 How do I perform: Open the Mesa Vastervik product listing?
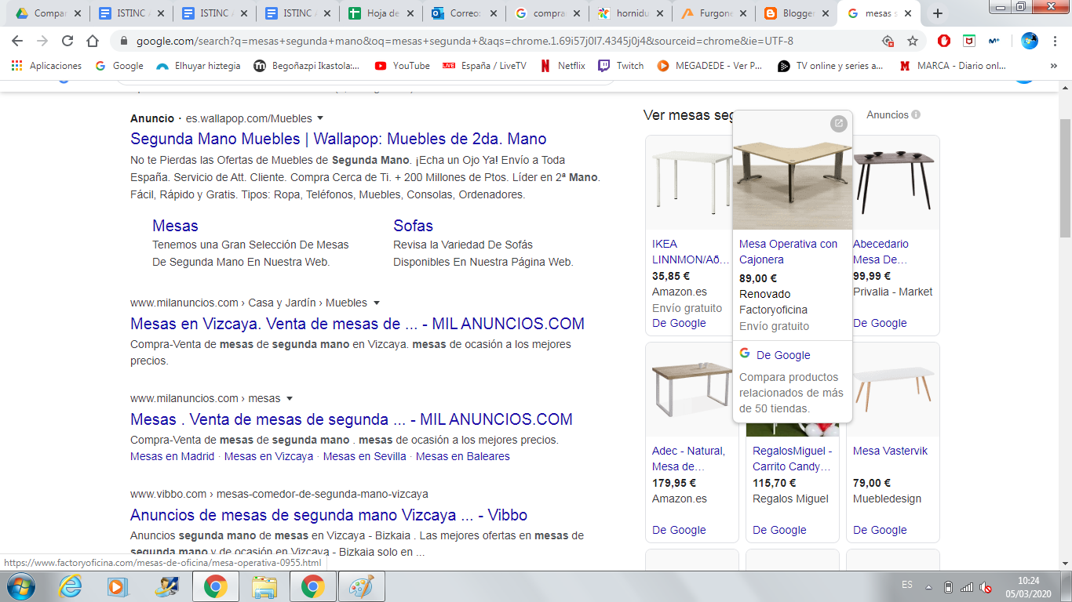click(890, 451)
